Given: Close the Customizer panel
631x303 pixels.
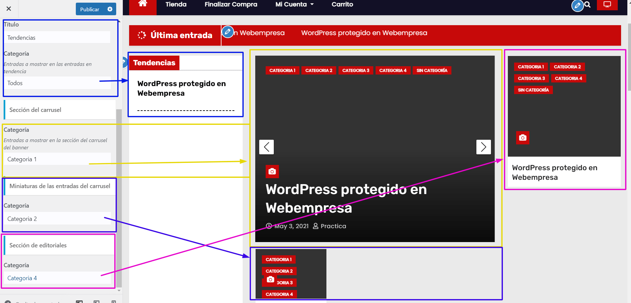Looking at the screenshot, I should tap(9, 9).
